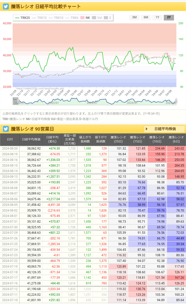Viewport: 186px width, 304px height.
Task: Select the 2Y range button
Action: [x=169, y=17]
